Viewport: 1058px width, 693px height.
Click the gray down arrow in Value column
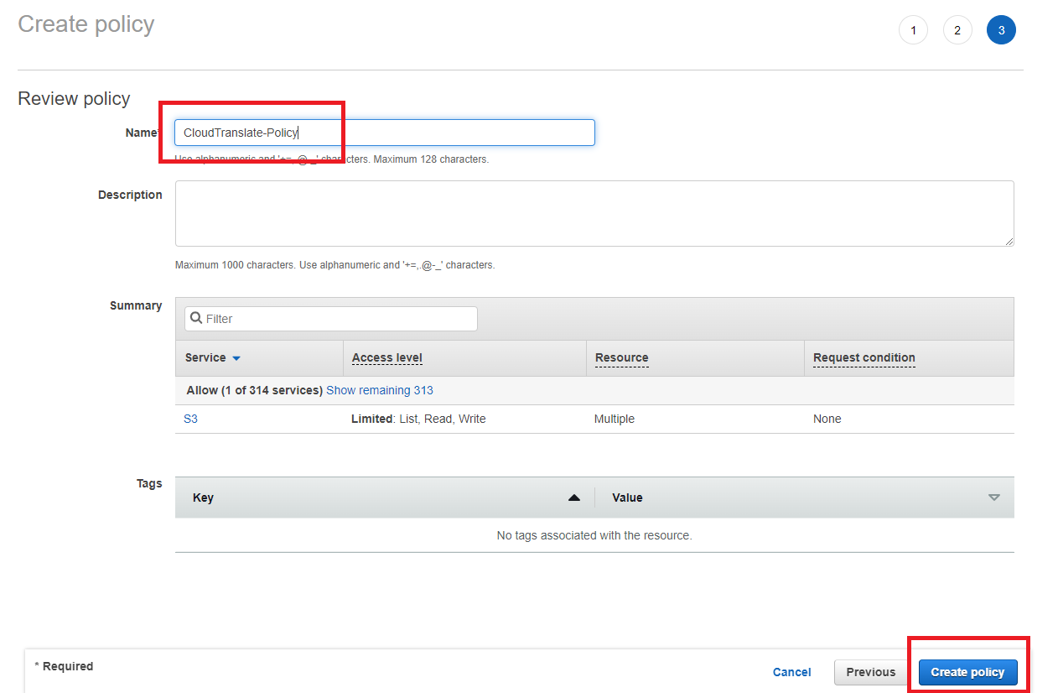click(x=993, y=498)
